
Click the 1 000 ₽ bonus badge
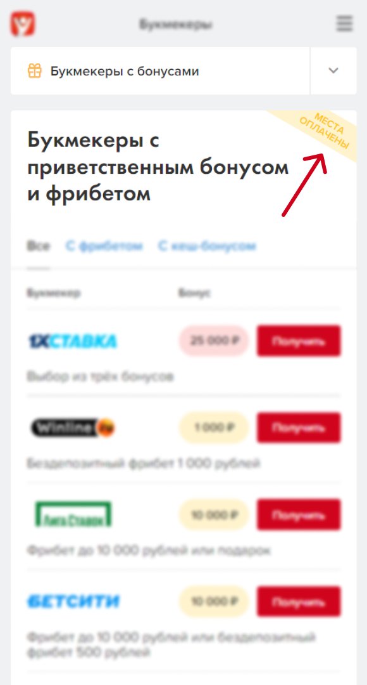pyautogui.click(x=214, y=427)
